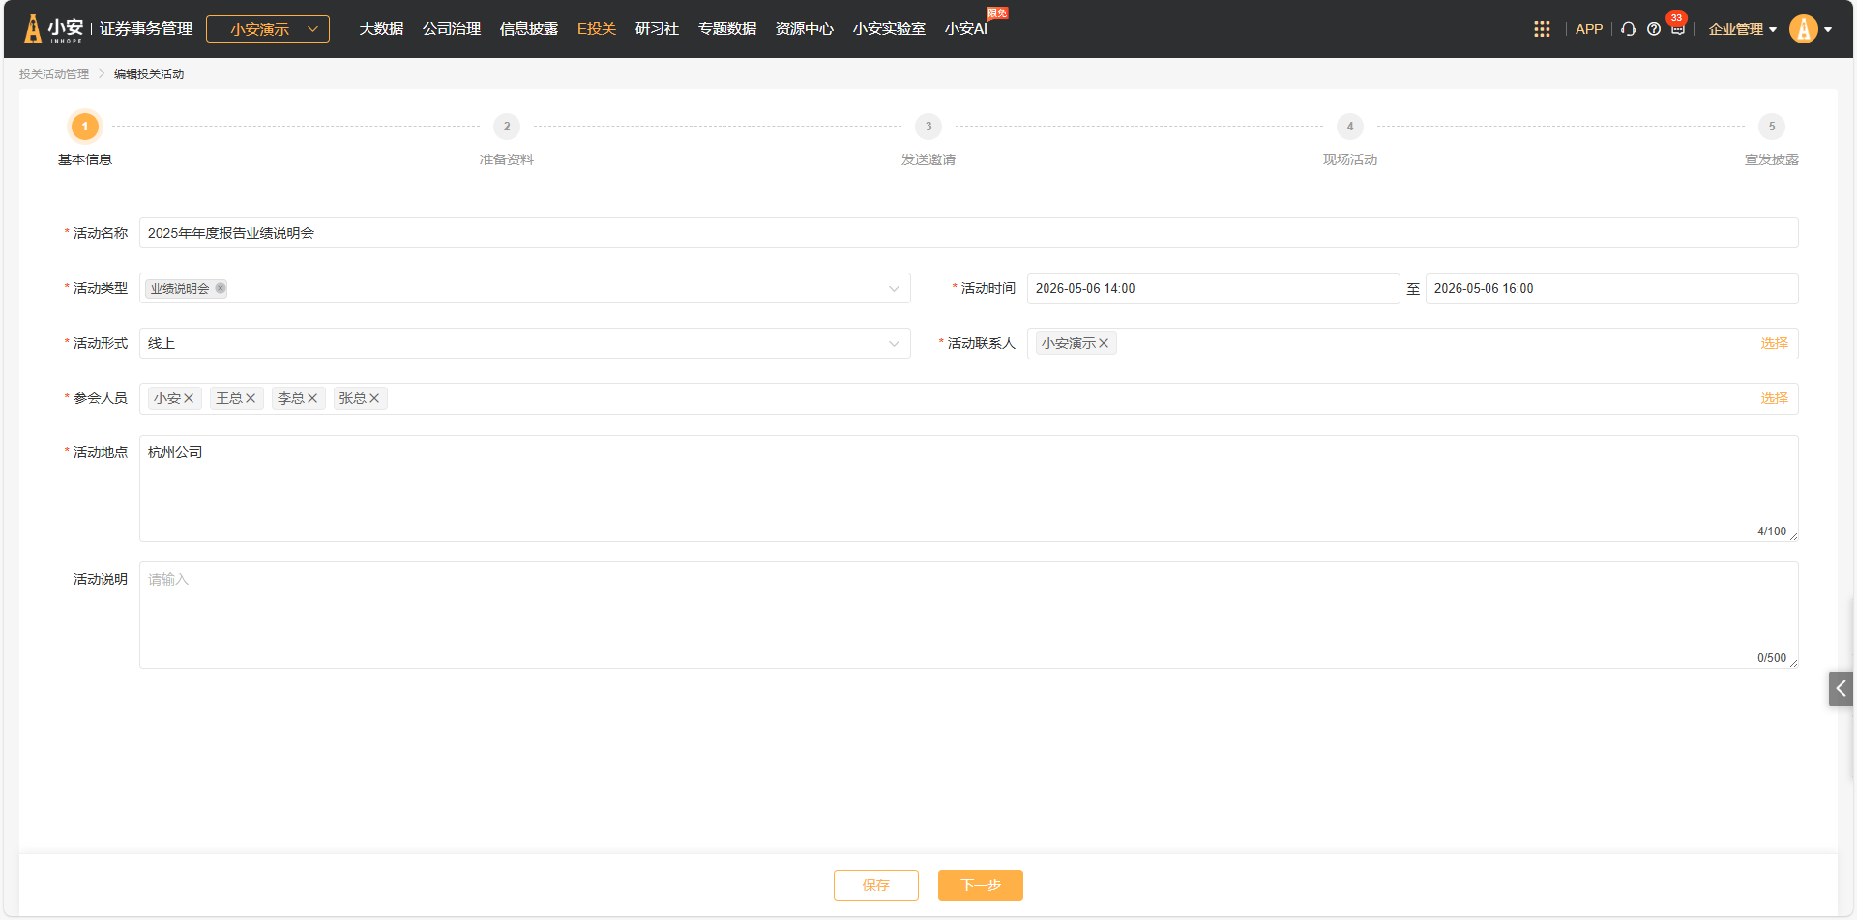Open the E投关 menu
The width and height of the screenshot is (1857, 920).
[x=597, y=29]
